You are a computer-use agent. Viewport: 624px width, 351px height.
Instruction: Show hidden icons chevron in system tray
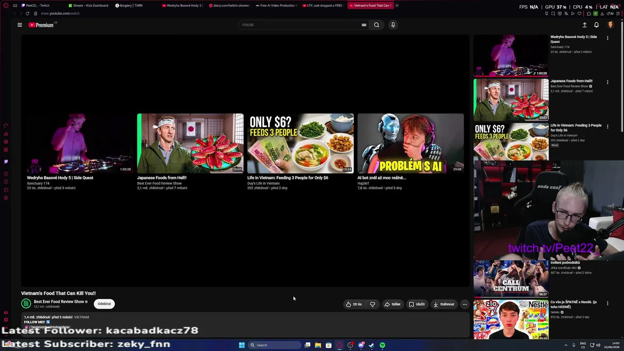pyautogui.click(x=566, y=345)
